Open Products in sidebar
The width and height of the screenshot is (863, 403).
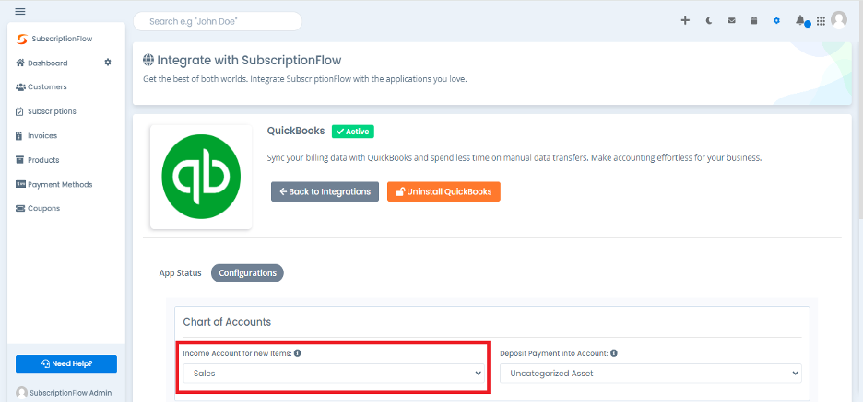tap(38, 160)
